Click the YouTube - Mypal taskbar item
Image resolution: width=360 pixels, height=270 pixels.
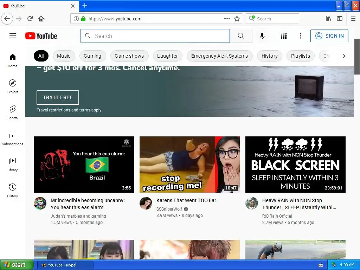point(65,265)
